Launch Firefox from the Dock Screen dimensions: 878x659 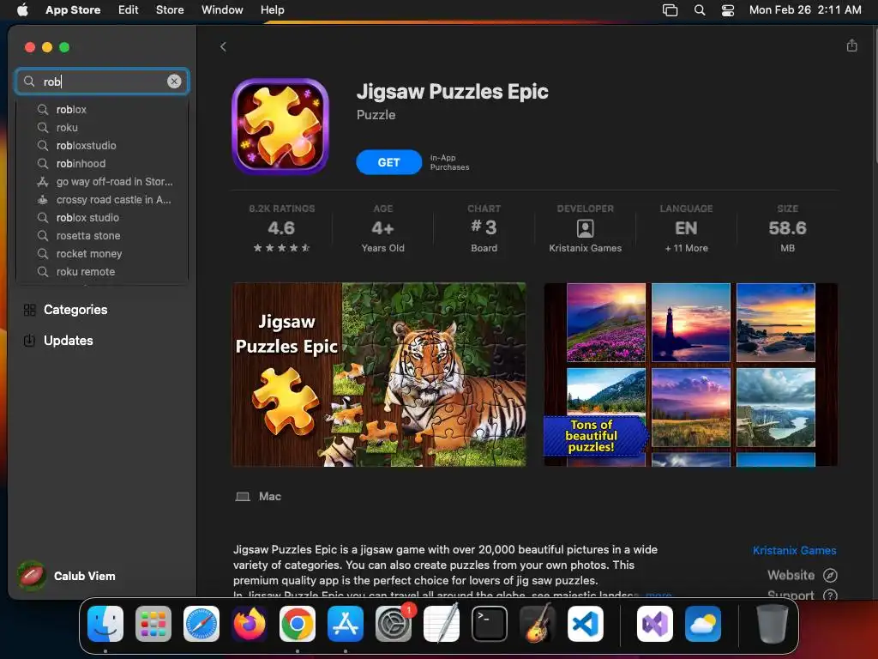250,624
